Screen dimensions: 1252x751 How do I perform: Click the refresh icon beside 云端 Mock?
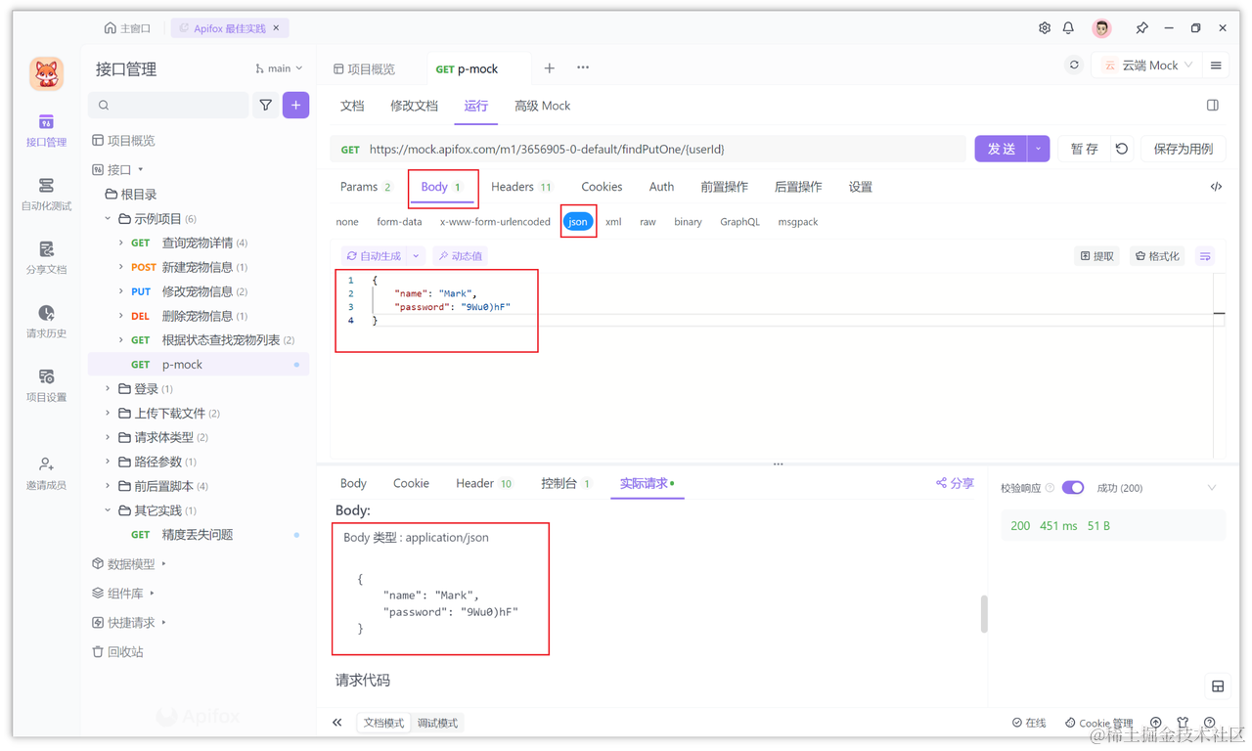coord(1073,64)
